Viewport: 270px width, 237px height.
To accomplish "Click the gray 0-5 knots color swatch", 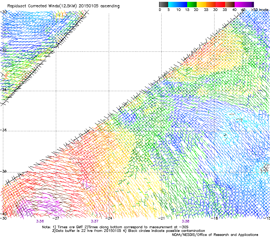I will tap(164, 4).
